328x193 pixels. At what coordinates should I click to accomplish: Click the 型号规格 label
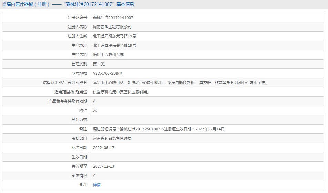79,73
